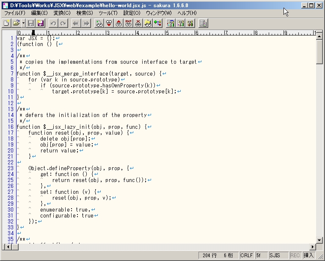Click 'enumerable: true,' line
Screen dimensions: 325x261
65,209
